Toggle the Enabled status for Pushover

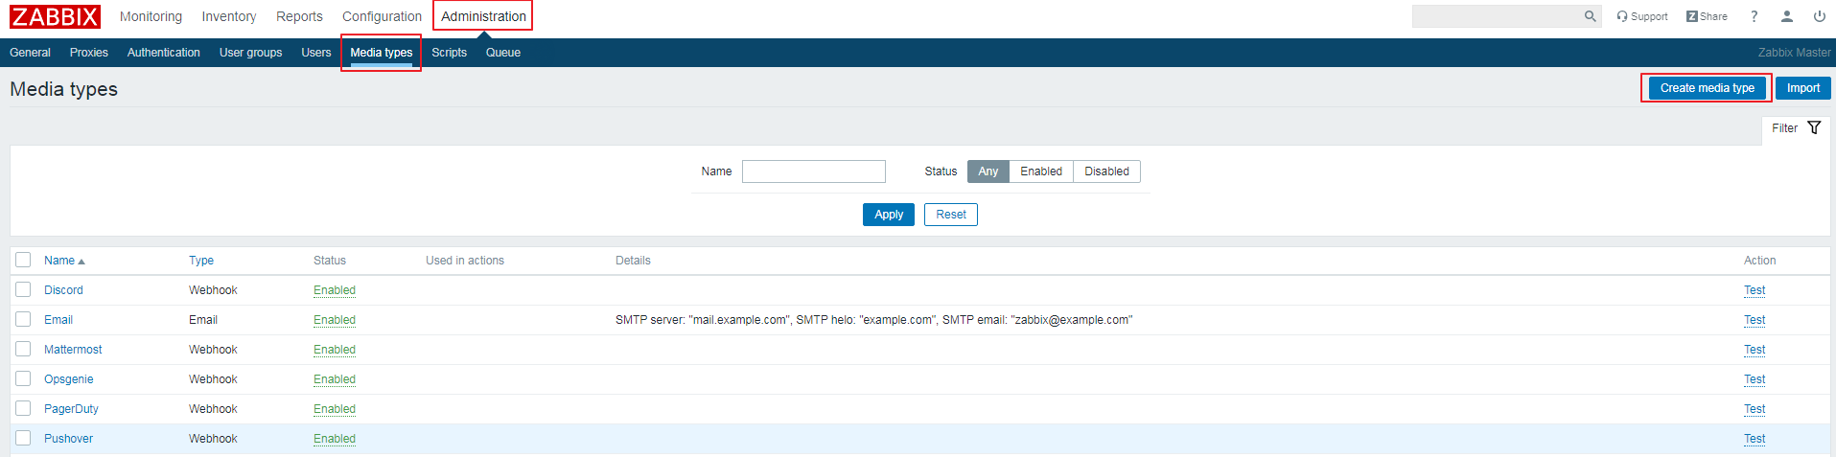335,439
